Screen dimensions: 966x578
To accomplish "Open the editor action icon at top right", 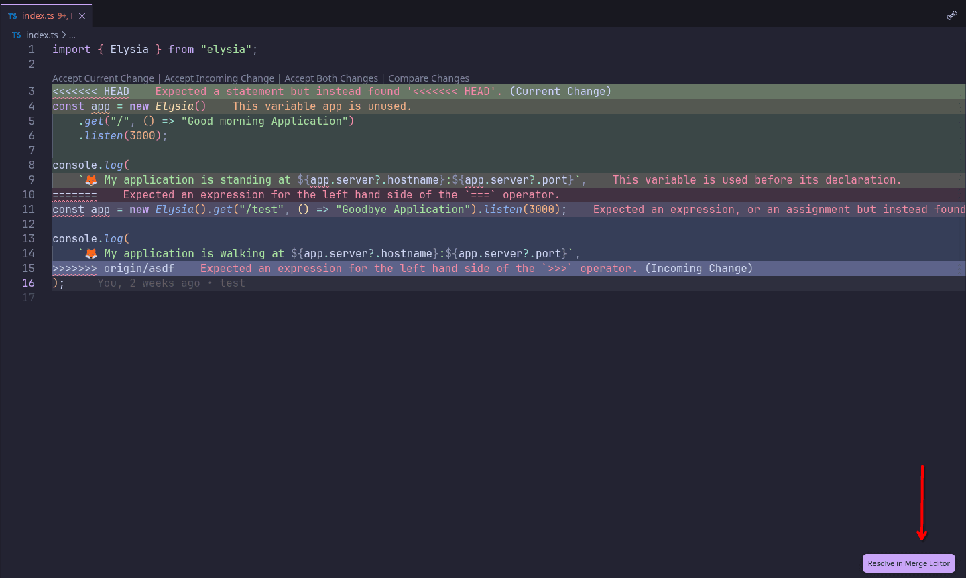I will (951, 15).
